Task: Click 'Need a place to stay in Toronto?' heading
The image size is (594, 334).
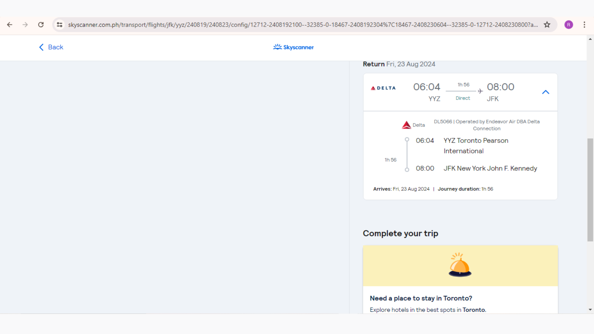Action: pyautogui.click(x=421, y=298)
